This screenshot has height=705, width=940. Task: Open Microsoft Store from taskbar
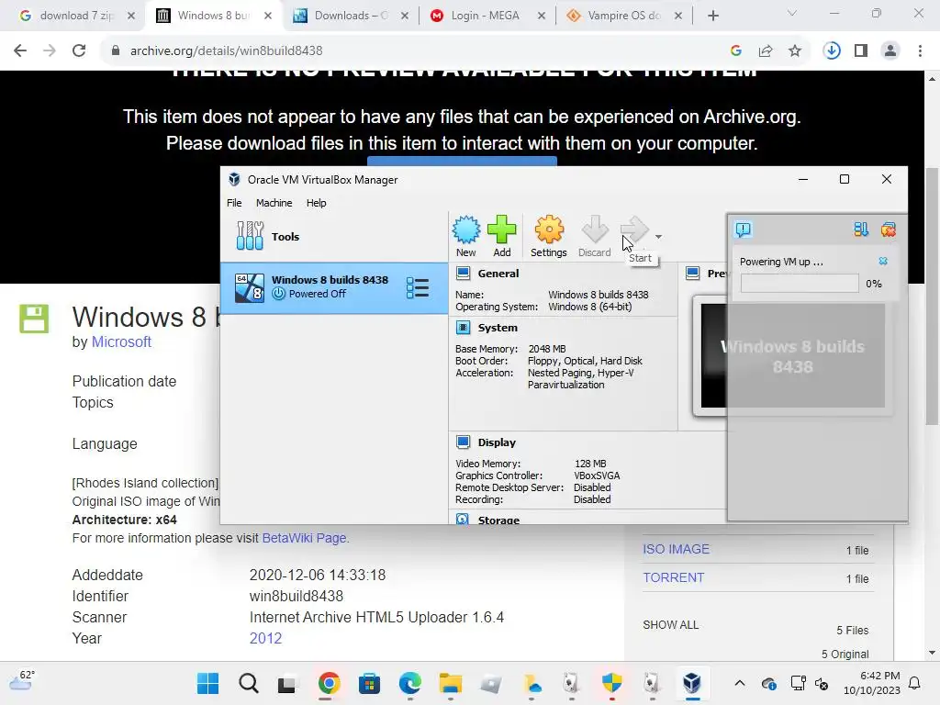click(x=369, y=683)
